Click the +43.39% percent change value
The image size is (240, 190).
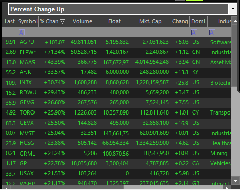point(55,62)
